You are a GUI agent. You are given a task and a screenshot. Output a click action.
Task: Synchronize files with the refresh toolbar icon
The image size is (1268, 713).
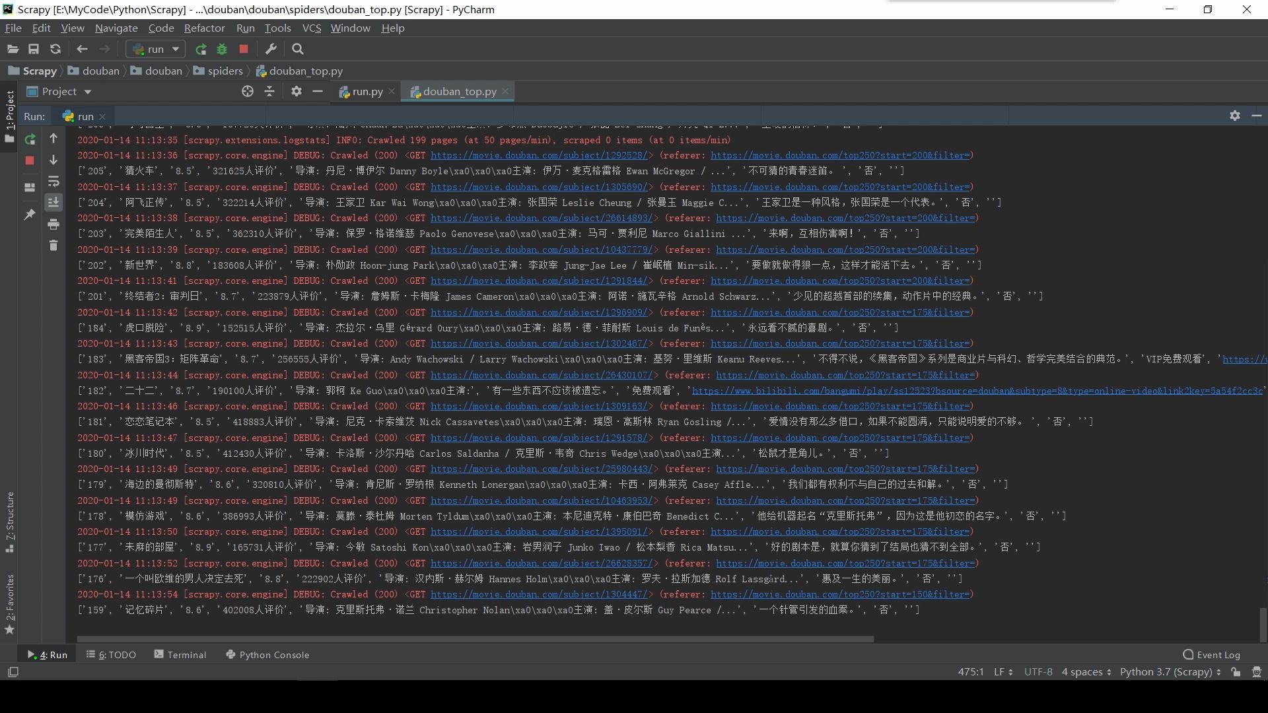(x=55, y=49)
